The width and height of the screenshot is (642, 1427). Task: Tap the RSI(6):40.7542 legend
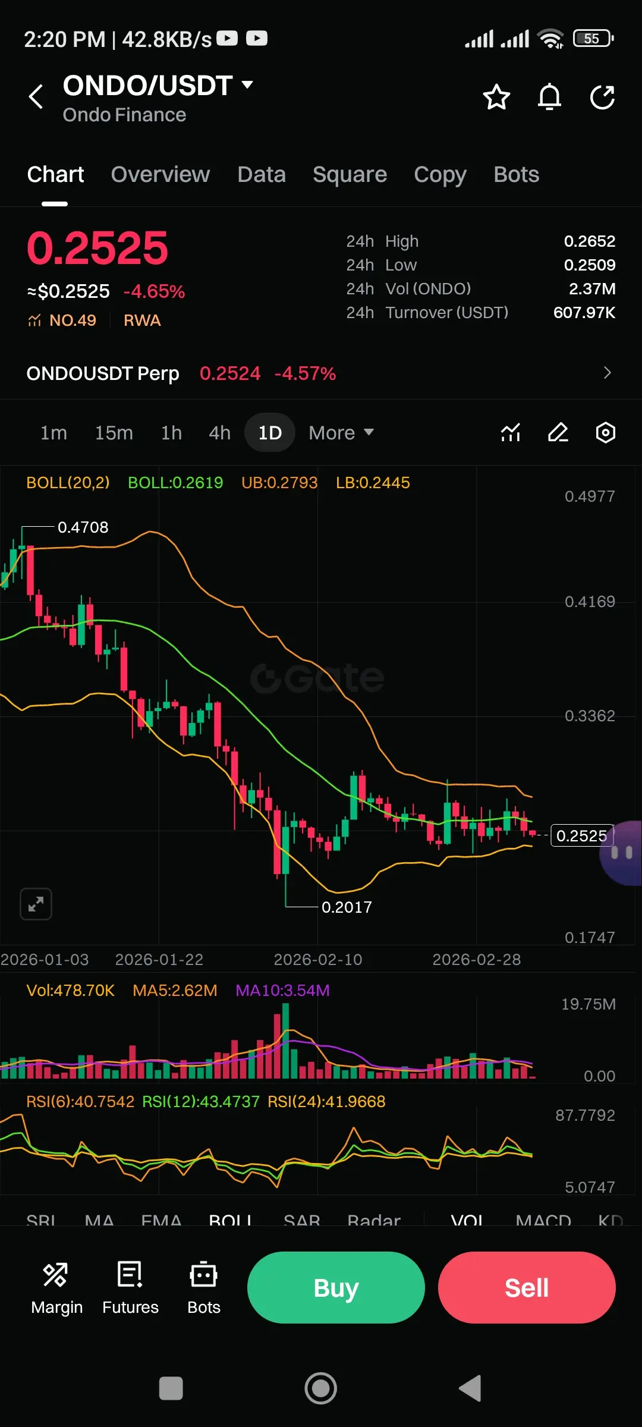tap(80, 1101)
